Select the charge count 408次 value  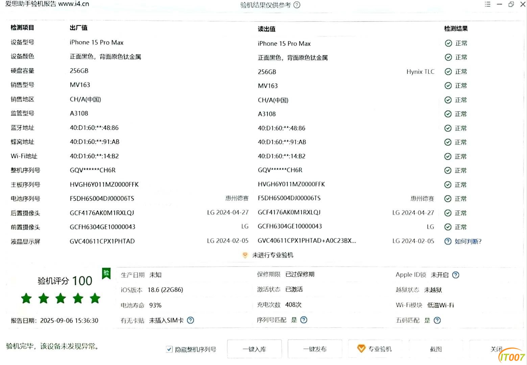tap(293, 305)
